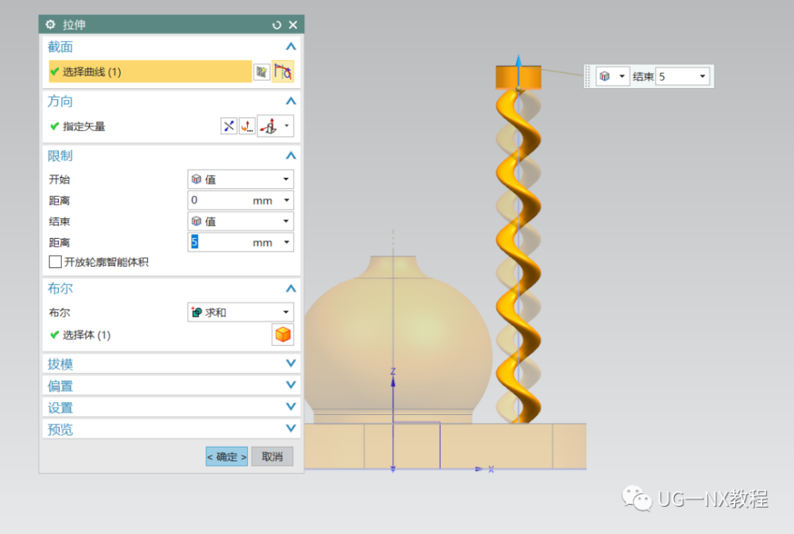Open the 布尔 求和 dropdown
The height and width of the screenshot is (534, 794).
(241, 313)
